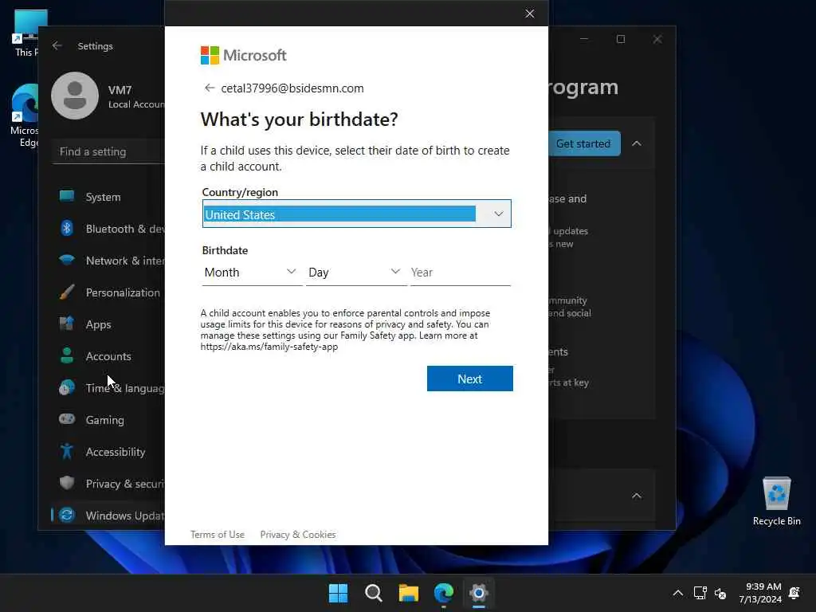Viewport: 816px width, 612px height.
Task: Open the Country/region dropdown
Action: (x=356, y=214)
